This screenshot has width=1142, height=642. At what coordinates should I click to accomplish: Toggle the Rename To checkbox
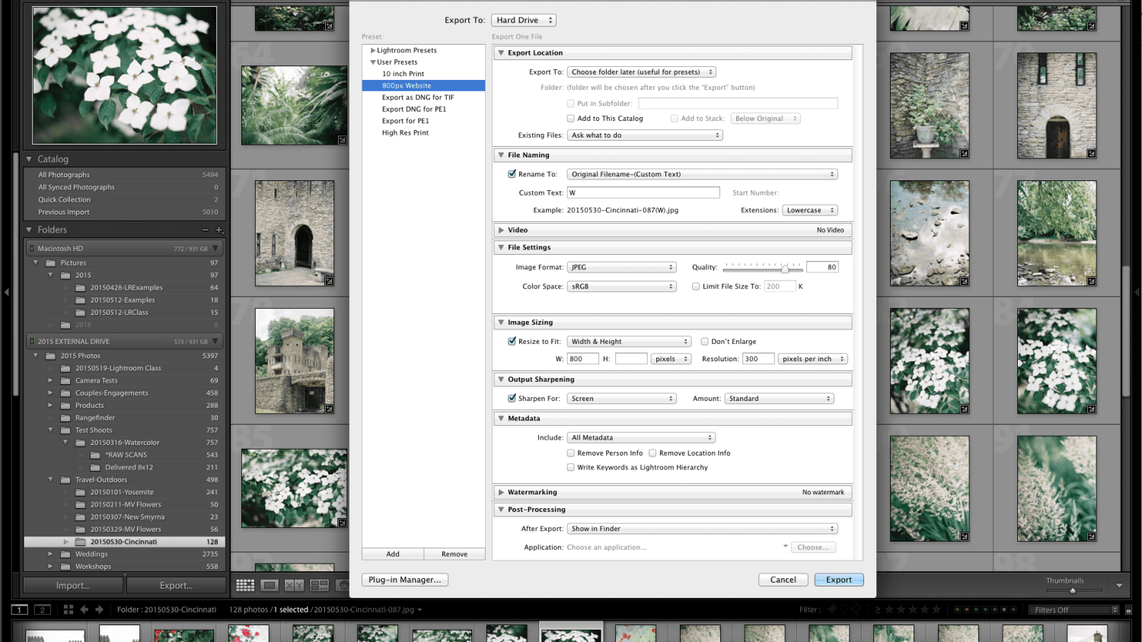(x=512, y=174)
